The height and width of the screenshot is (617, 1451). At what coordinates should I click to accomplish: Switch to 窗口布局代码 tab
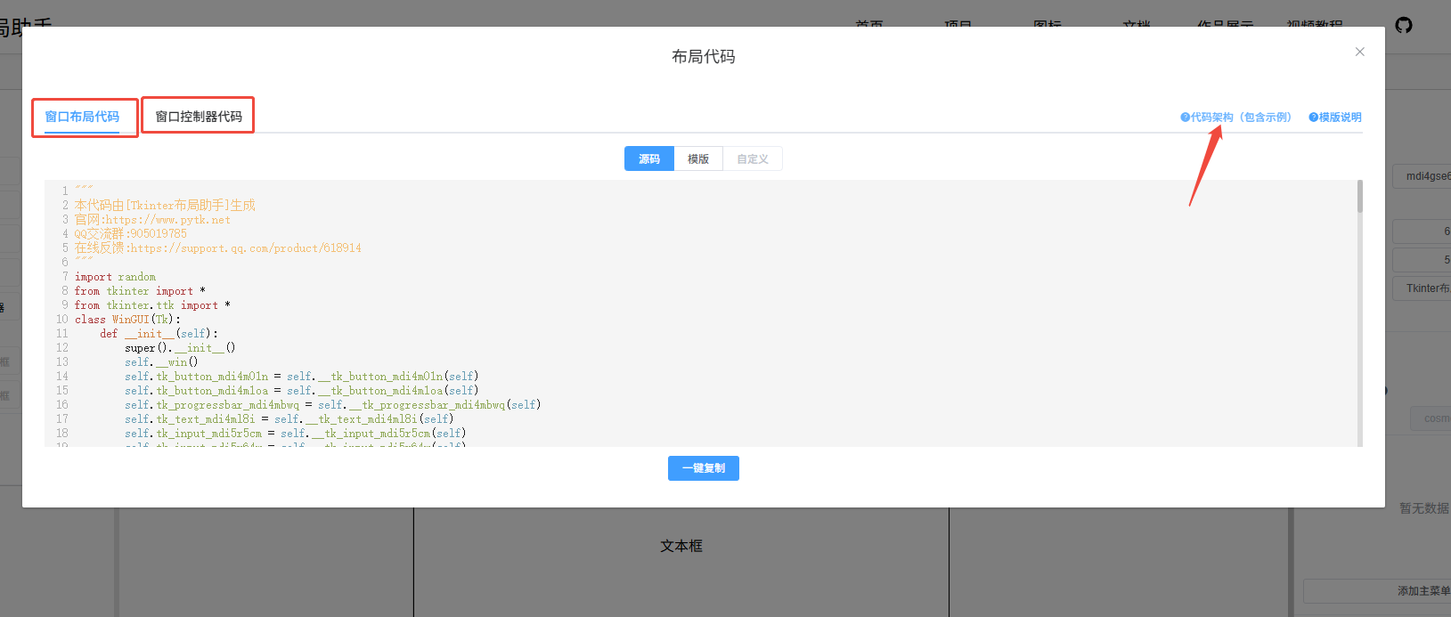click(x=82, y=117)
